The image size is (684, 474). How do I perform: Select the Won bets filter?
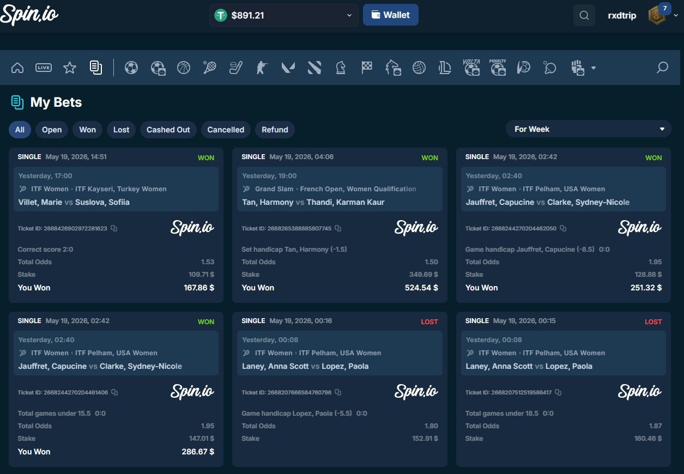click(x=88, y=130)
